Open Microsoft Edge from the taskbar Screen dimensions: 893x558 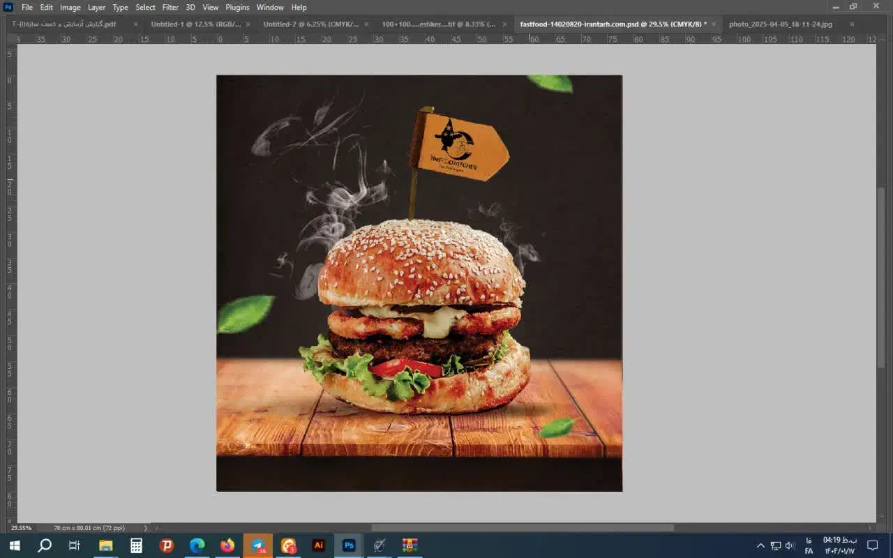(197, 545)
